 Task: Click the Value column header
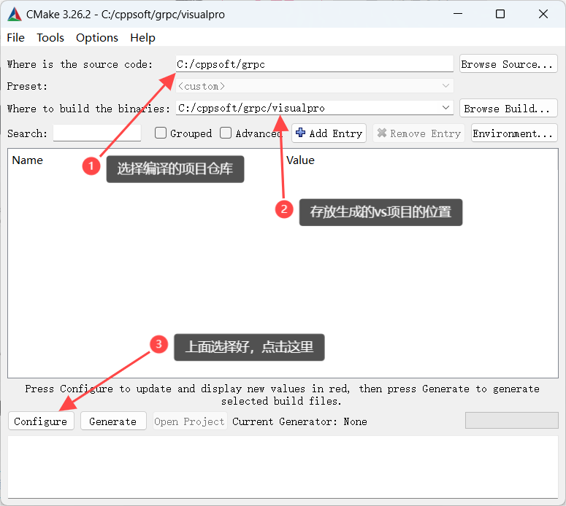(300, 160)
